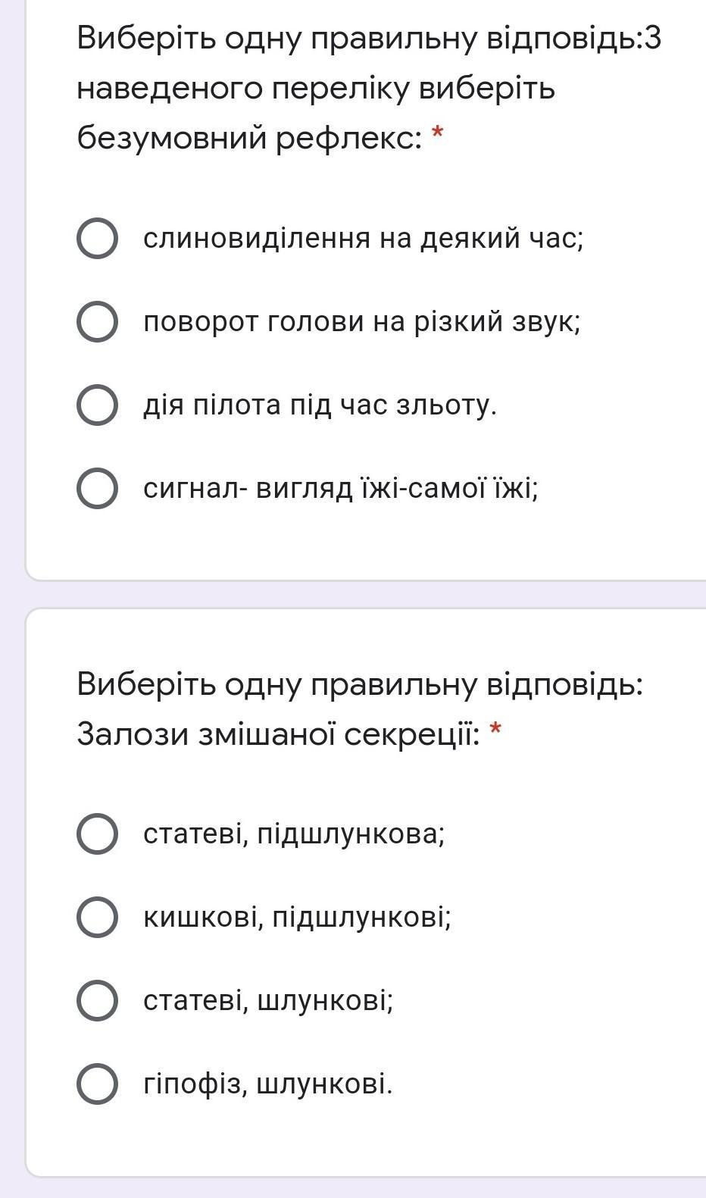706x1198 pixels.
Task: Select the radio button for 'поворот голови на різкий звук'
Action: pos(97,321)
